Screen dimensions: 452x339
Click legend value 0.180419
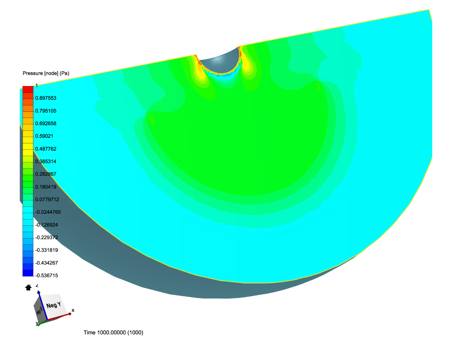pos(46,187)
